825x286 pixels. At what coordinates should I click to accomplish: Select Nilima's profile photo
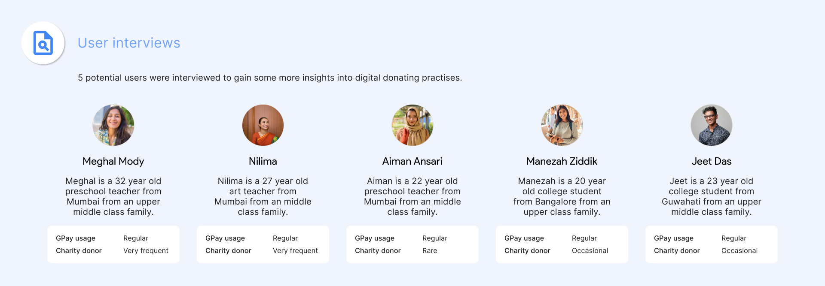click(x=263, y=125)
